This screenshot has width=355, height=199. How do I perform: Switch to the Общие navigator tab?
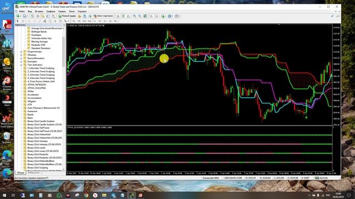point(21,172)
